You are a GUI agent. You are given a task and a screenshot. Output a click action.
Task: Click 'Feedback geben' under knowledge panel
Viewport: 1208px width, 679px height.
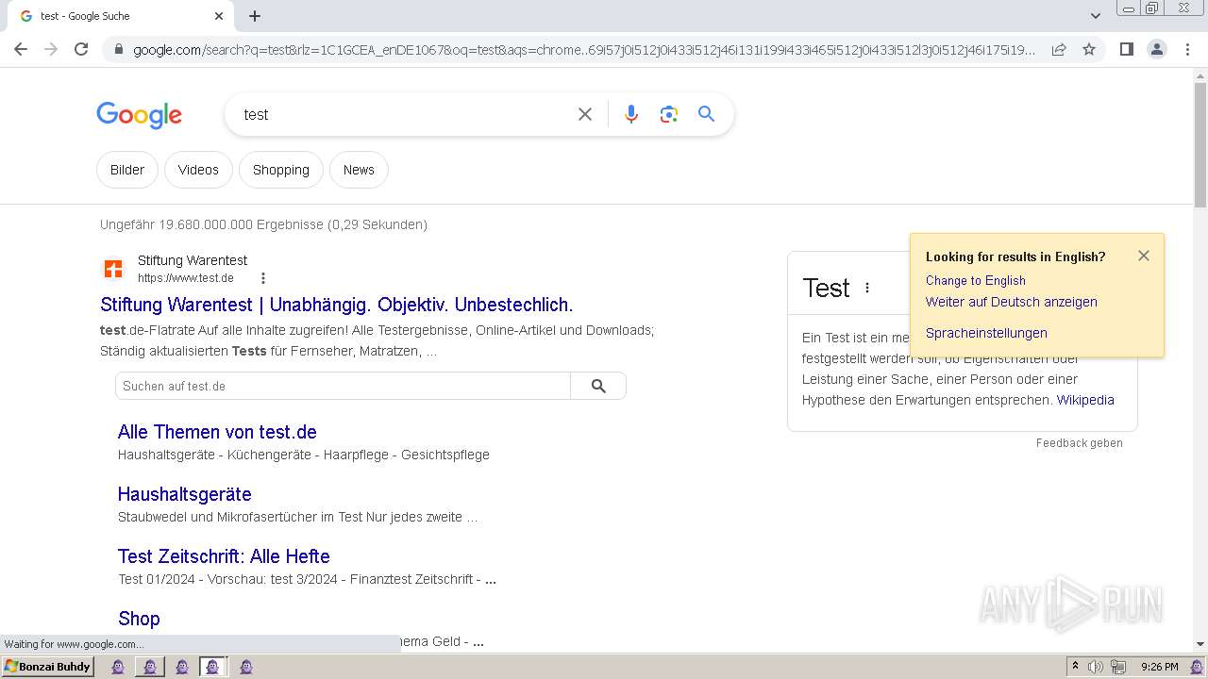pyautogui.click(x=1080, y=443)
